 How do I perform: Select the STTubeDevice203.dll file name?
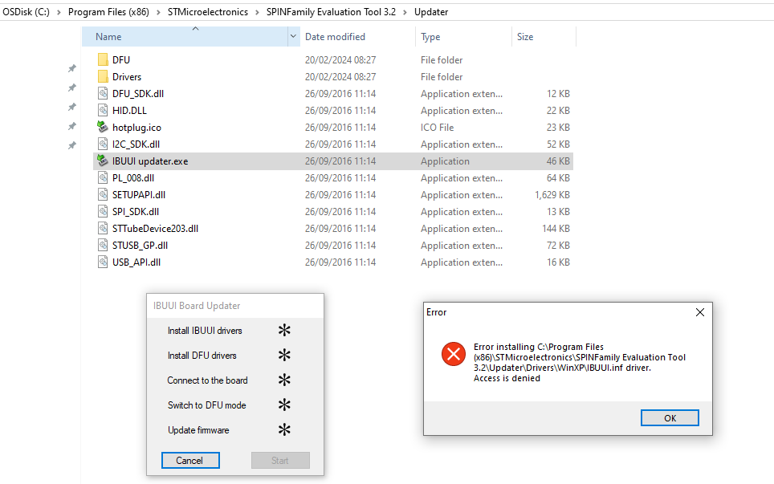tap(155, 228)
